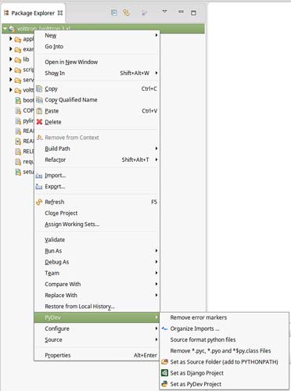The height and width of the screenshot is (391, 291).
Task: Select the boot python file icon
Action: point(18,101)
